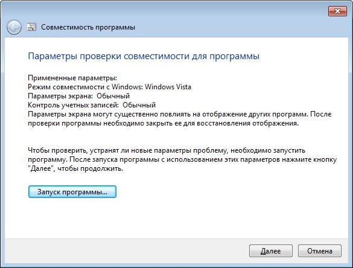Click the Параметры экрана label
Viewport: 353px width, 268px height.
point(60,96)
